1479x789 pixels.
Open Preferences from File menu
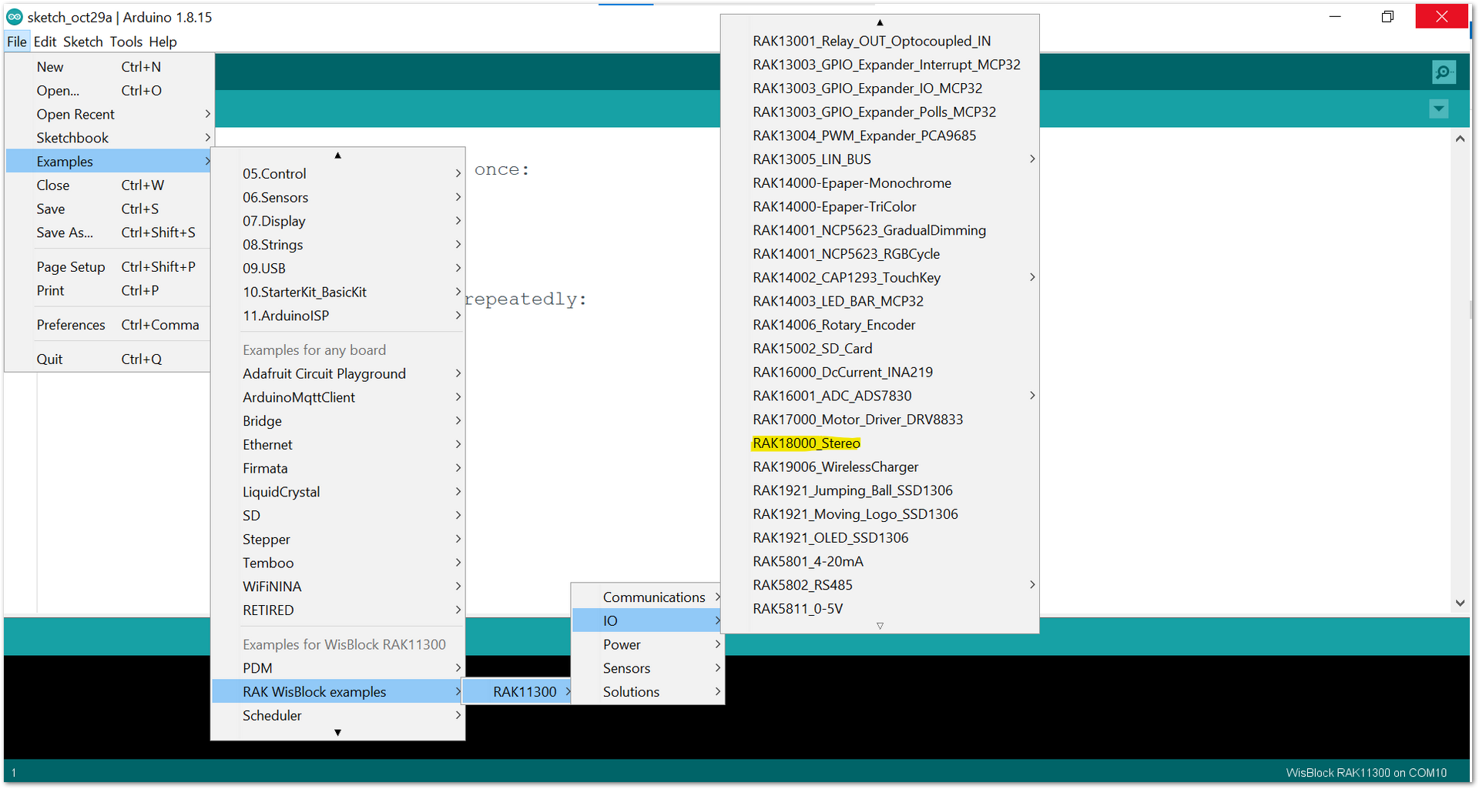109,325
